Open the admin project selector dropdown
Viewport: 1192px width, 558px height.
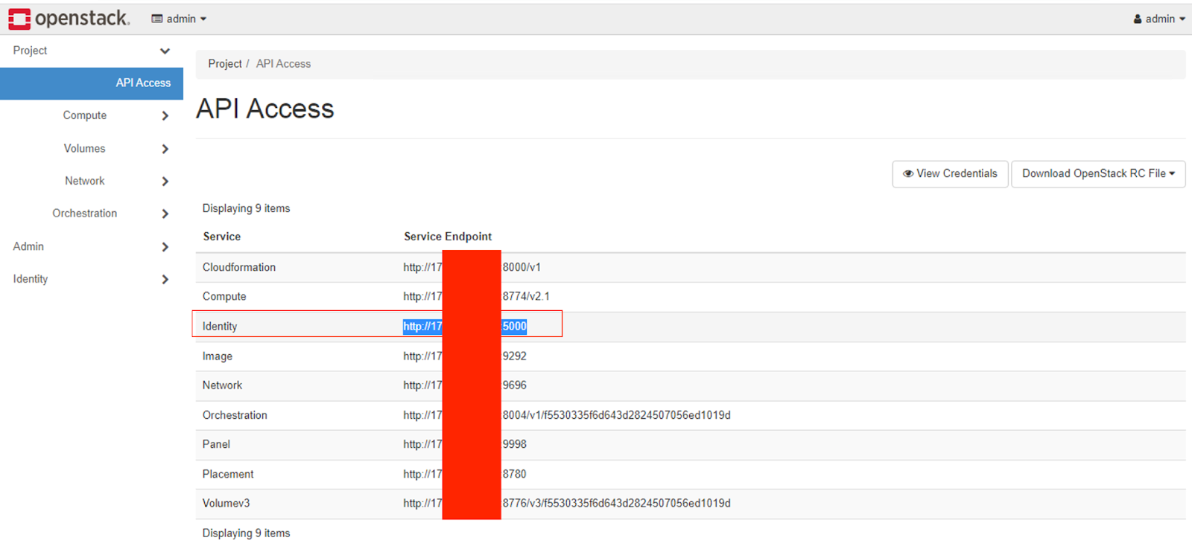[179, 19]
